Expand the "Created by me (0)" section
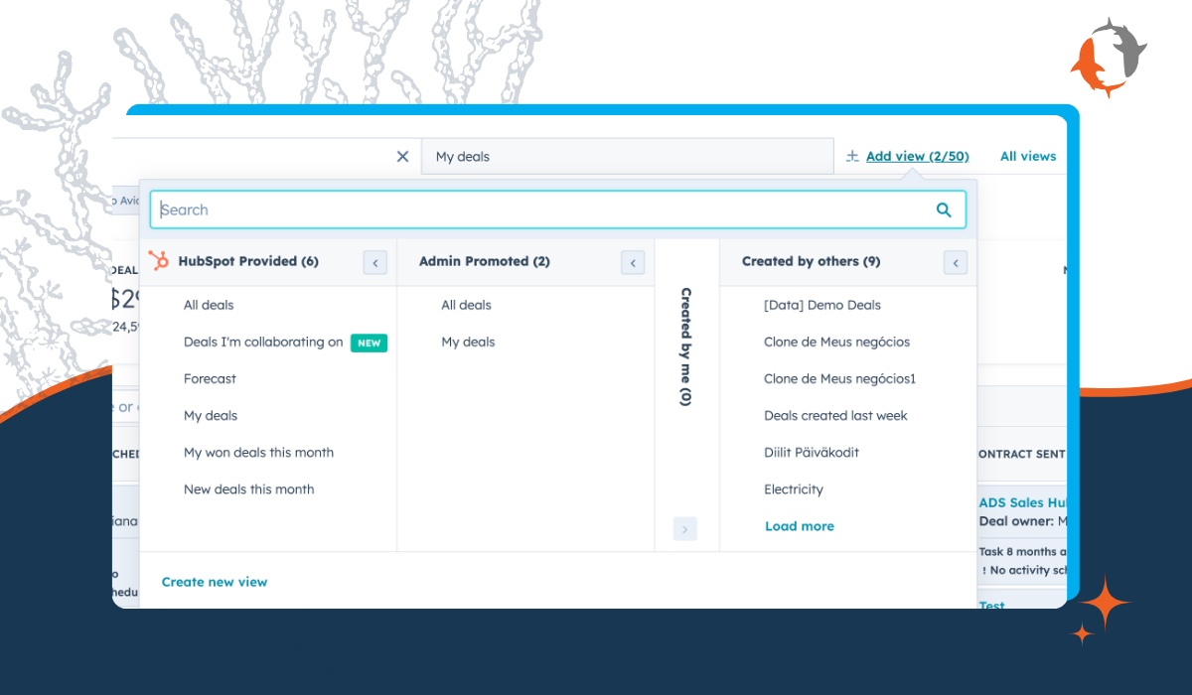The width and height of the screenshot is (1192, 695). click(684, 528)
